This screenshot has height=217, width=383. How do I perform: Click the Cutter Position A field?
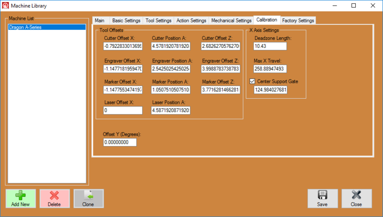[x=171, y=46]
